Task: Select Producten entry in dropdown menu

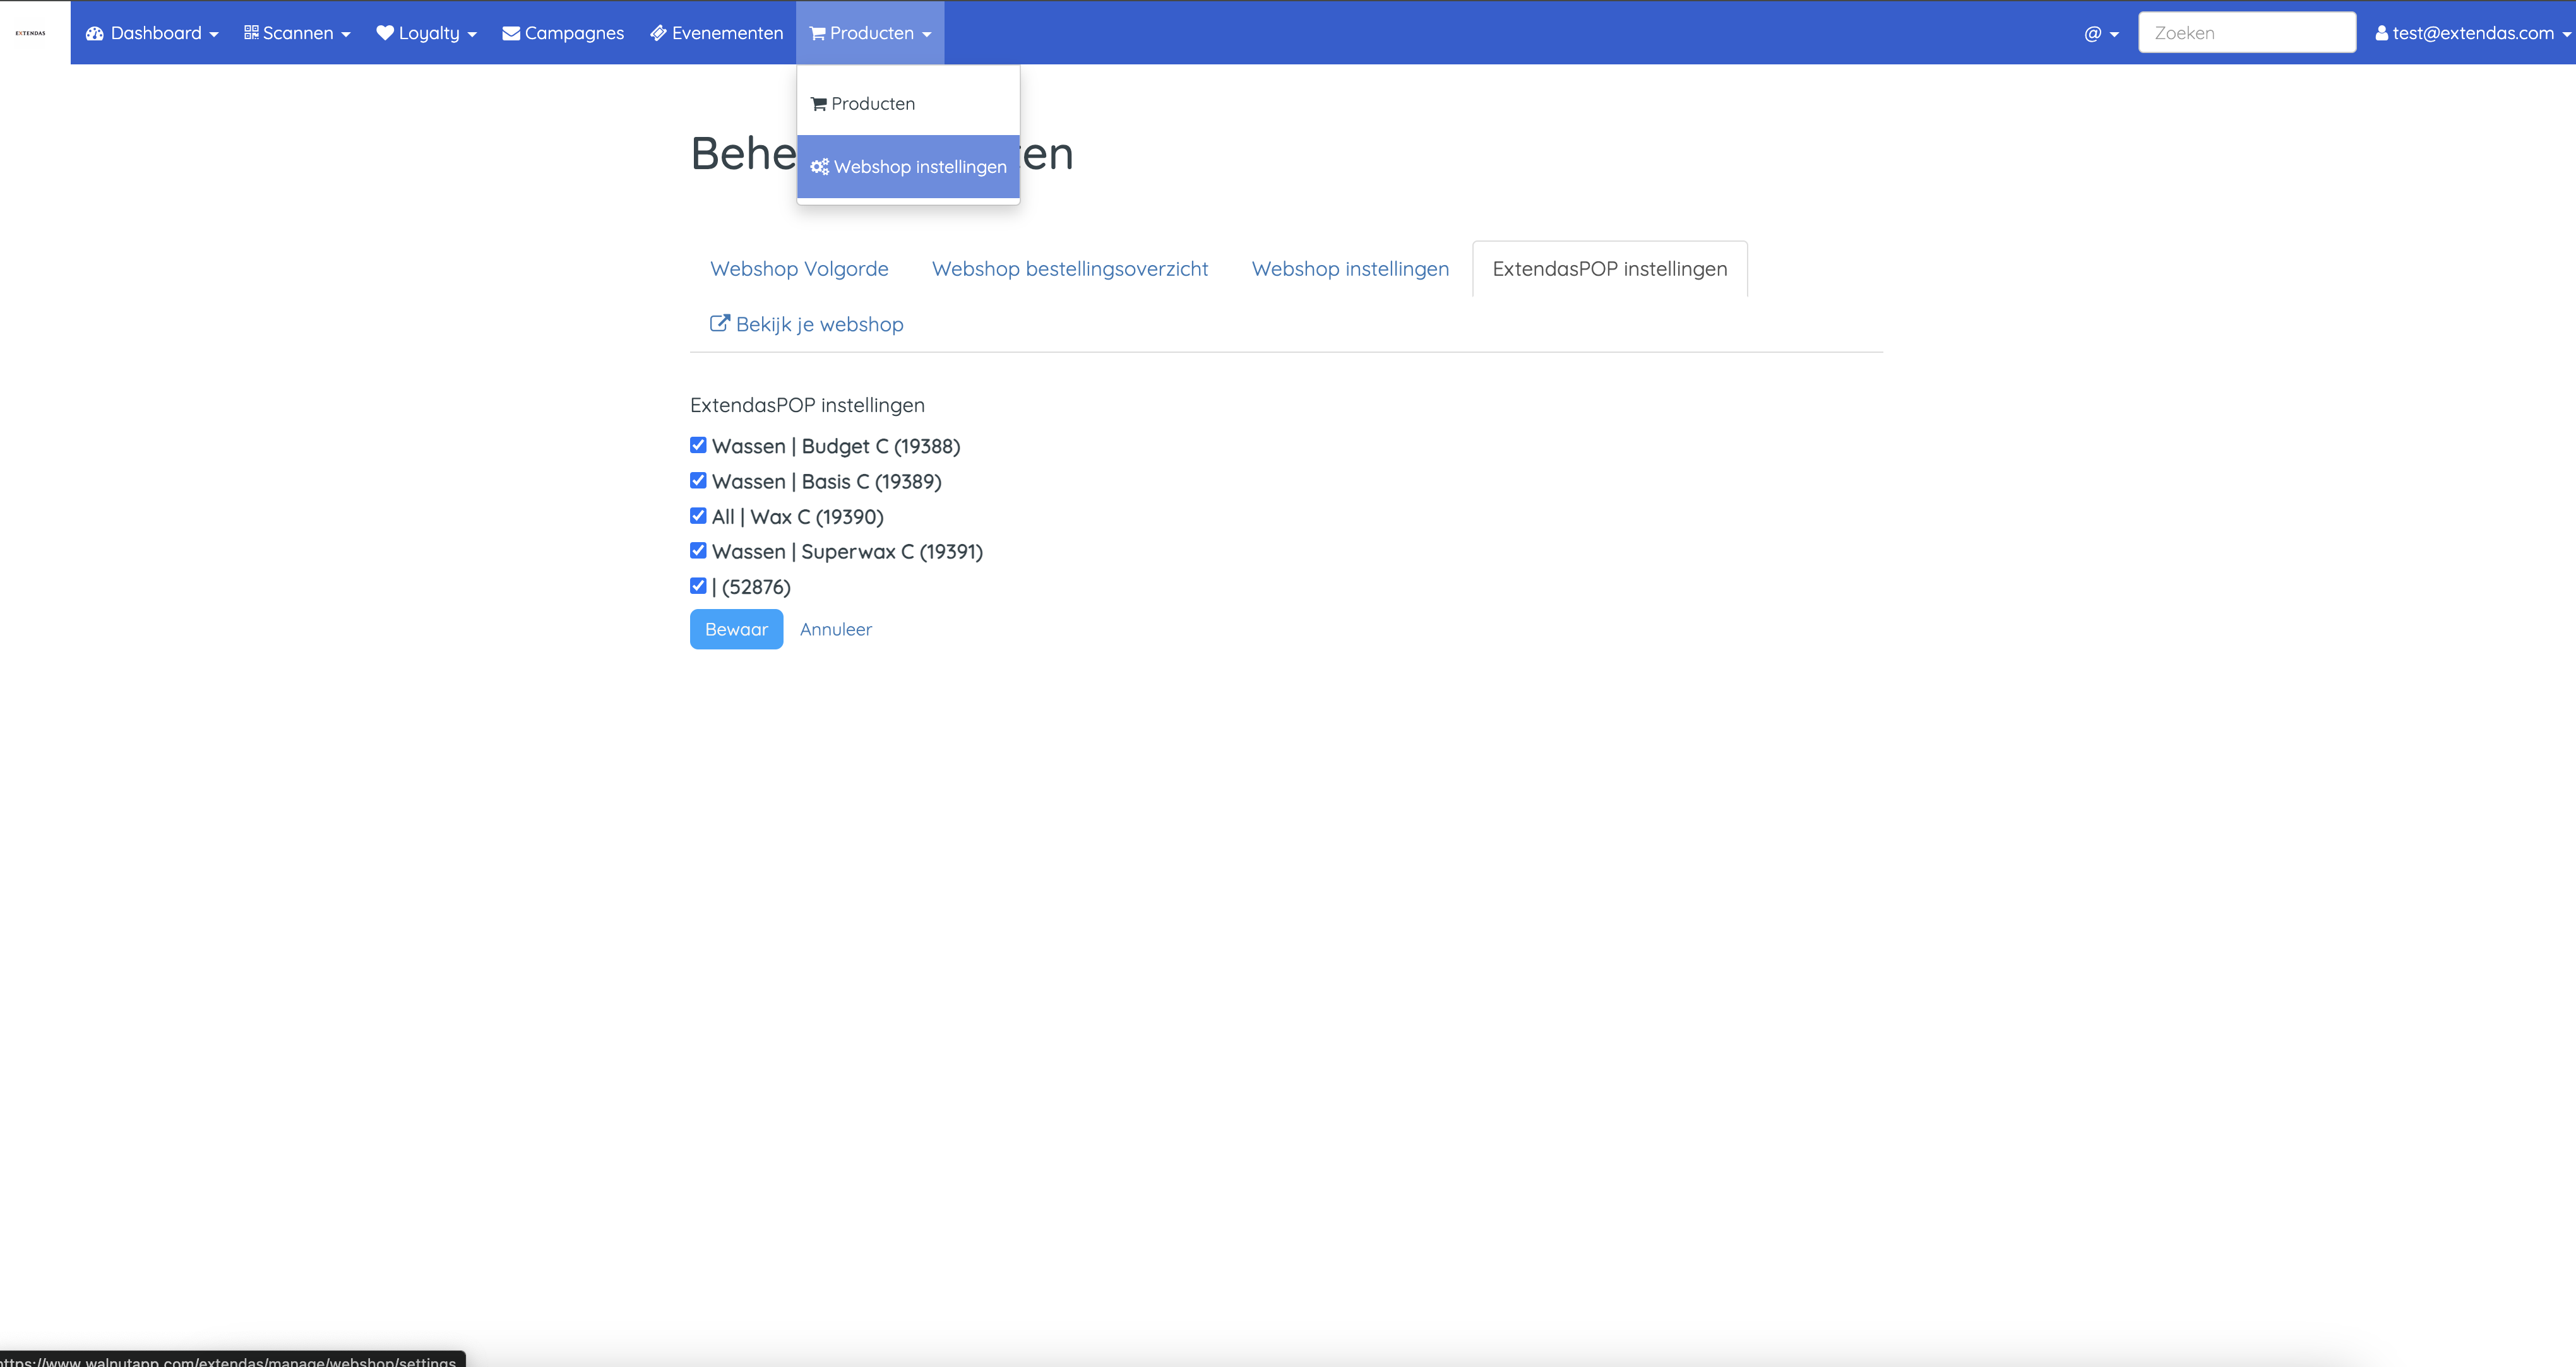Action: coord(872,104)
